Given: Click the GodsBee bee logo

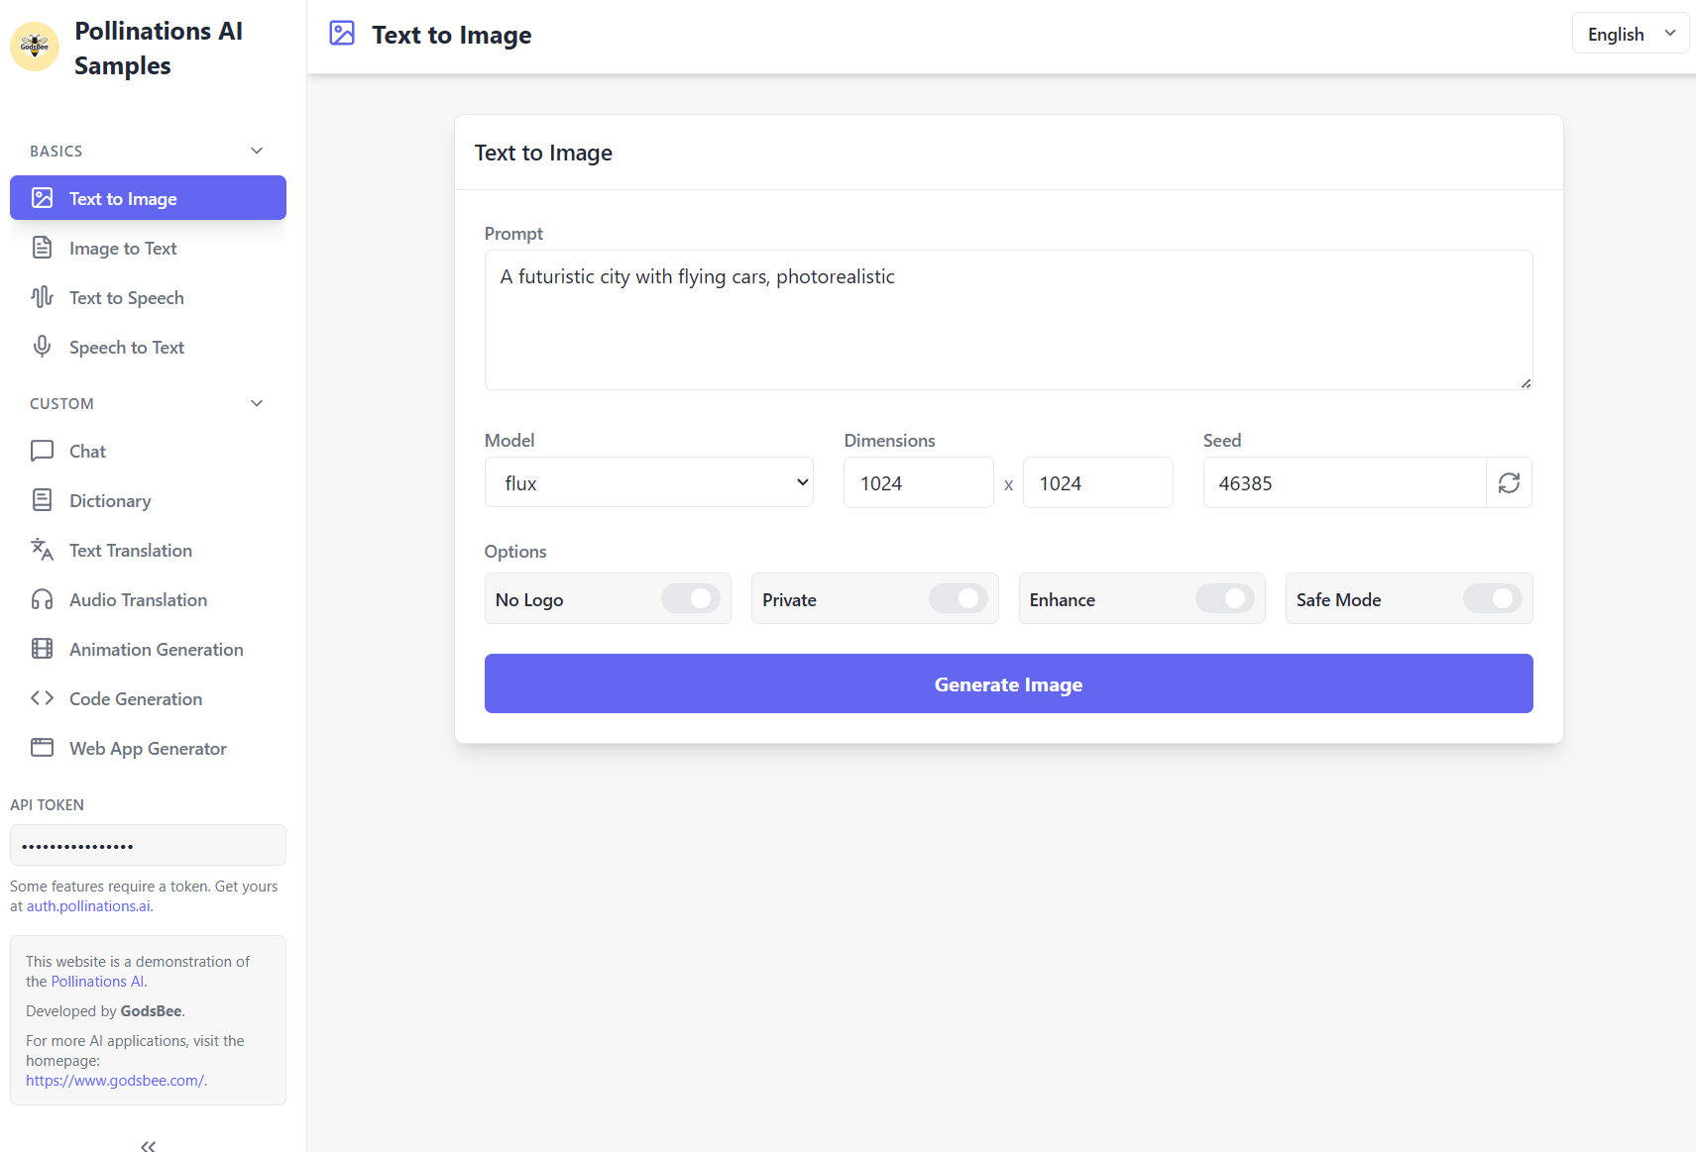Looking at the screenshot, I should (35, 47).
